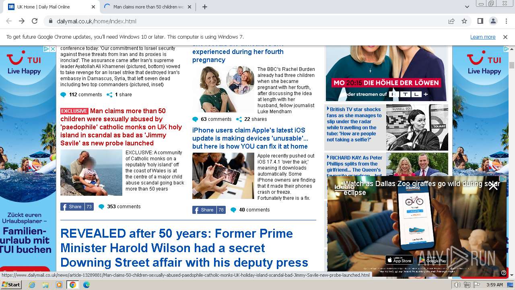Open File Explorer from taskbar
515x290 pixels.
[45, 285]
